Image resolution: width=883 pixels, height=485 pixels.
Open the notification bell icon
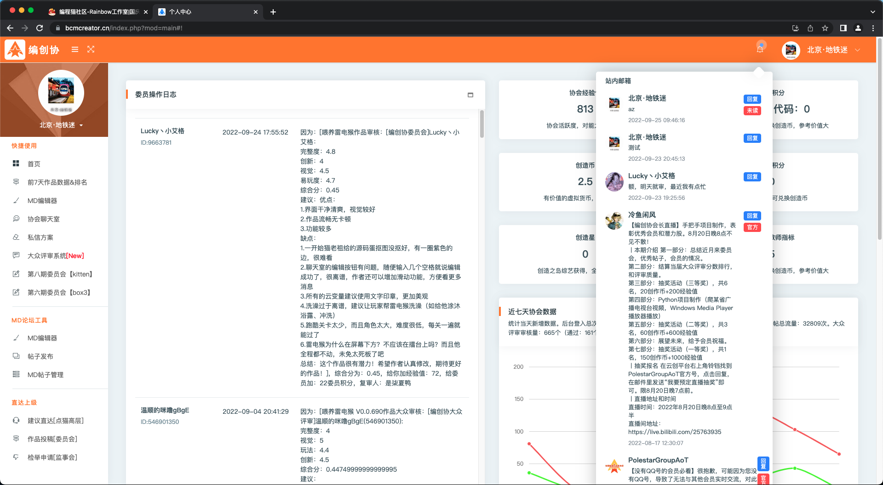point(760,49)
